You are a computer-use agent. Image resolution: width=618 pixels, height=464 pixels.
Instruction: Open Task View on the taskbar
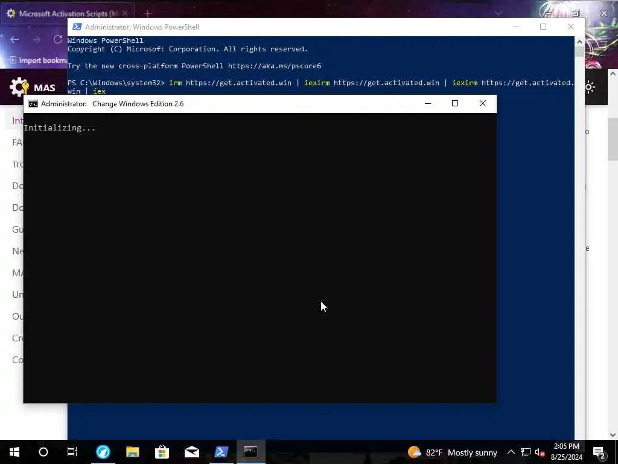(72, 452)
